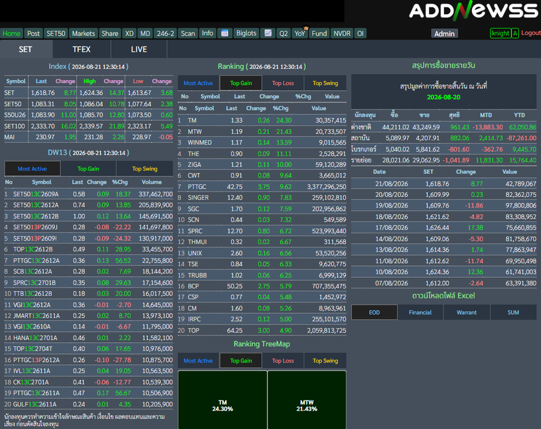Viewport: 541px width, 429px height.
Task: Select Ranking Top Swing tab
Action: tap(325, 83)
